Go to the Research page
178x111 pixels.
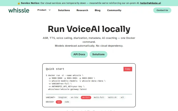(x=82, y=10)
